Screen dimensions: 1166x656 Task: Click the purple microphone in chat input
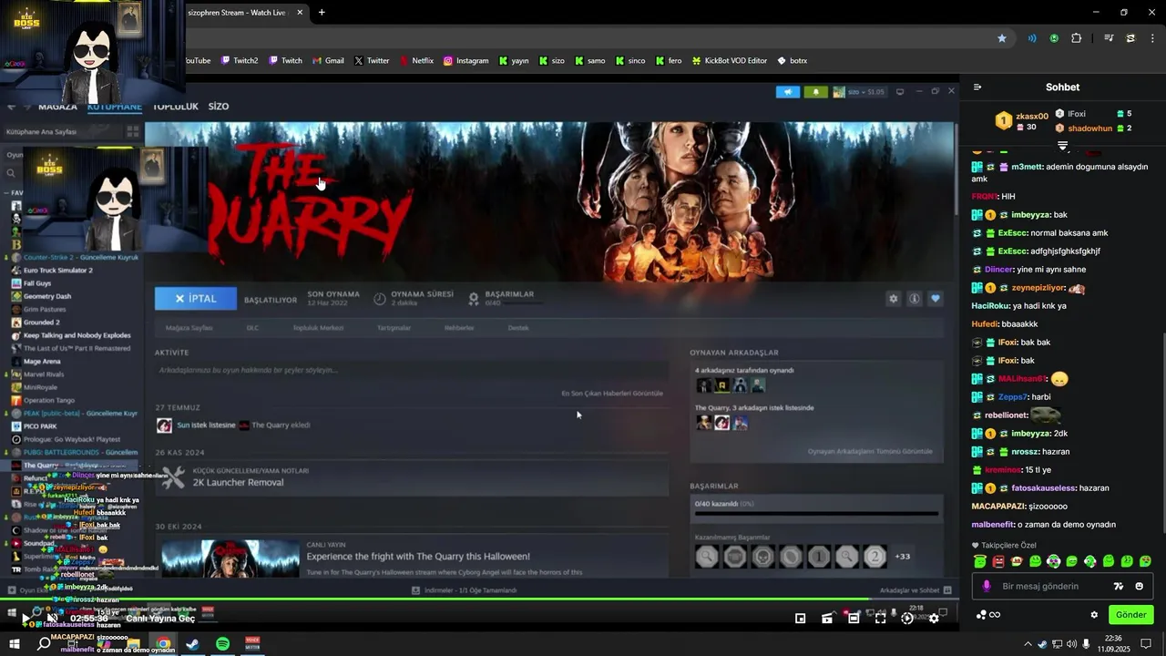tap(986, 586)
